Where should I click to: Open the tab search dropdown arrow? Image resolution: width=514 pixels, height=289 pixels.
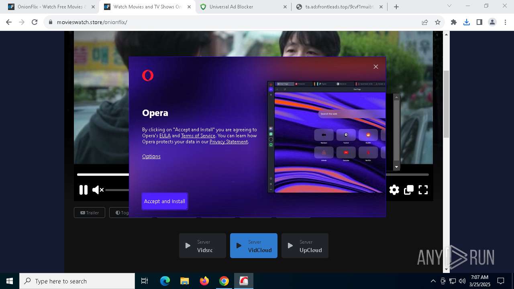coord(449,6)
